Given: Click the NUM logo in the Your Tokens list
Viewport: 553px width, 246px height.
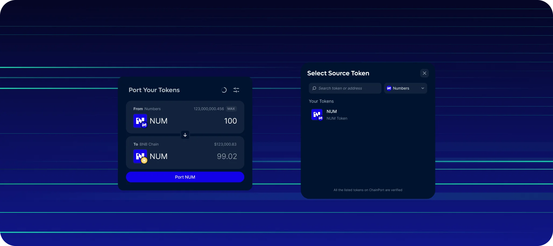Looking at the screenshot, I should coord(317,115).
